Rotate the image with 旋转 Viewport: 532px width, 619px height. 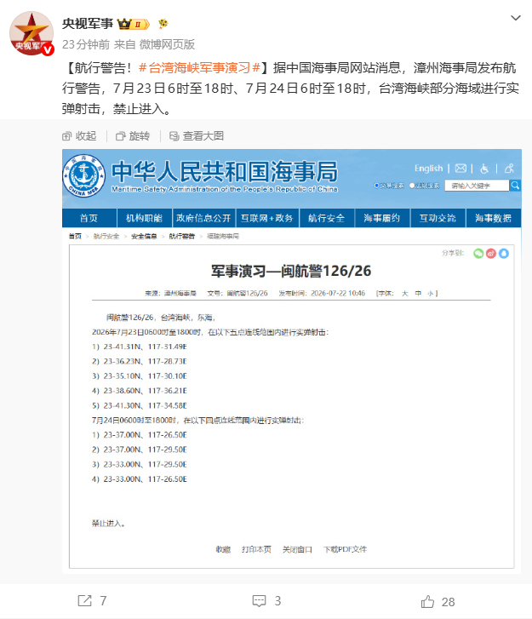tap(133, 135)
